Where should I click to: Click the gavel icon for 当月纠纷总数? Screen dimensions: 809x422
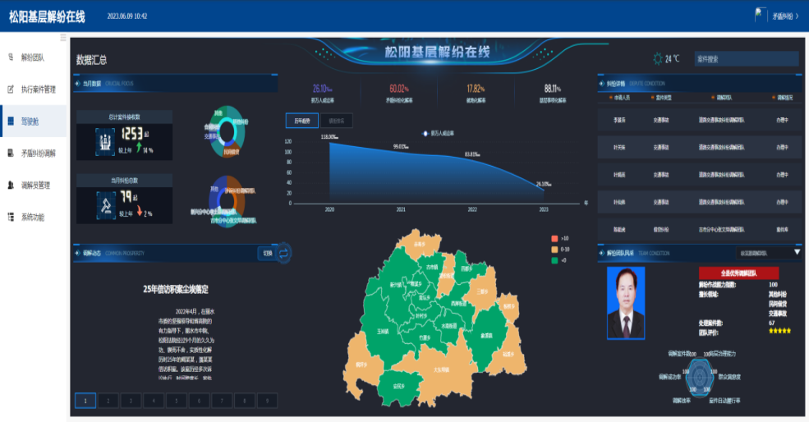point(106,200)
